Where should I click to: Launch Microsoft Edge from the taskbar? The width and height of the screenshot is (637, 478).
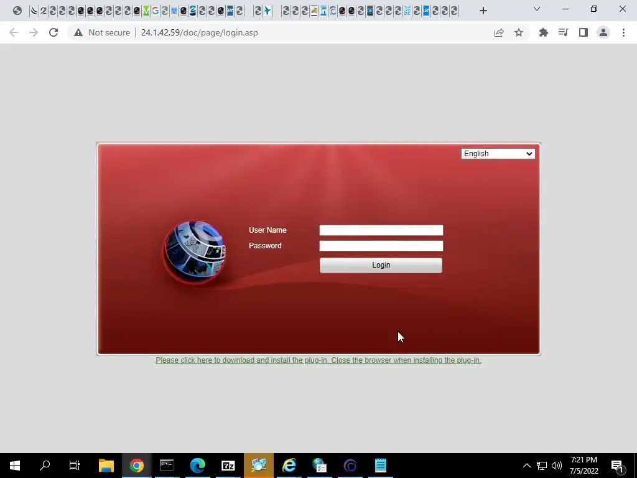(x=197, y=466)
